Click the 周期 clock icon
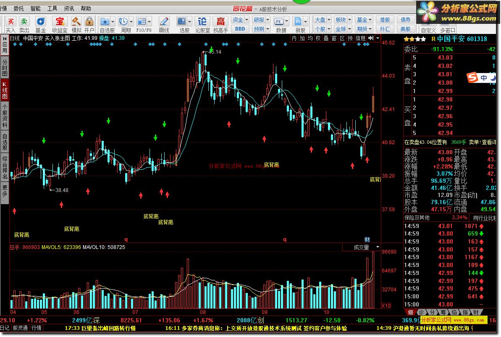Image resolution: width=501 pixels, height=337 pixels. point(123,22)
